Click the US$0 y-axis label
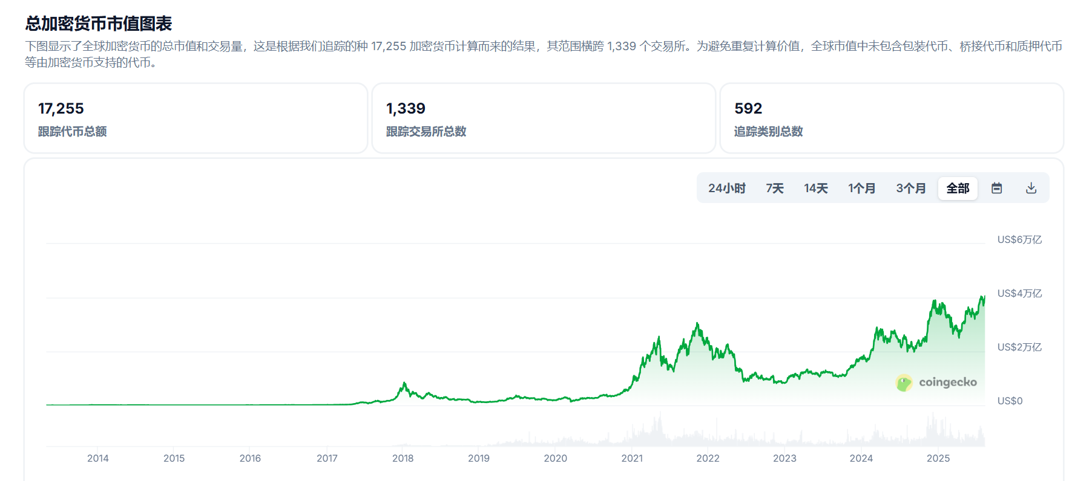Image resolution: width=1072 pixels, height=481 pixels. (x=1010, y=401)
